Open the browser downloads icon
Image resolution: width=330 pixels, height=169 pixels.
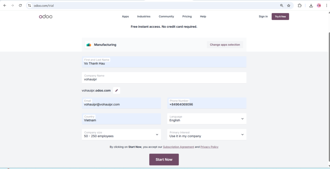(x=311, y=5)
